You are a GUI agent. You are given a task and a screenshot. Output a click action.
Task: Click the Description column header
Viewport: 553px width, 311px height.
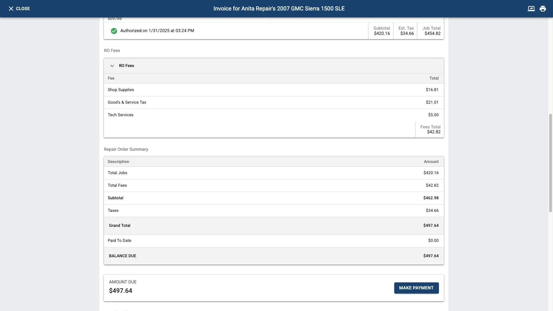[118, 162]
